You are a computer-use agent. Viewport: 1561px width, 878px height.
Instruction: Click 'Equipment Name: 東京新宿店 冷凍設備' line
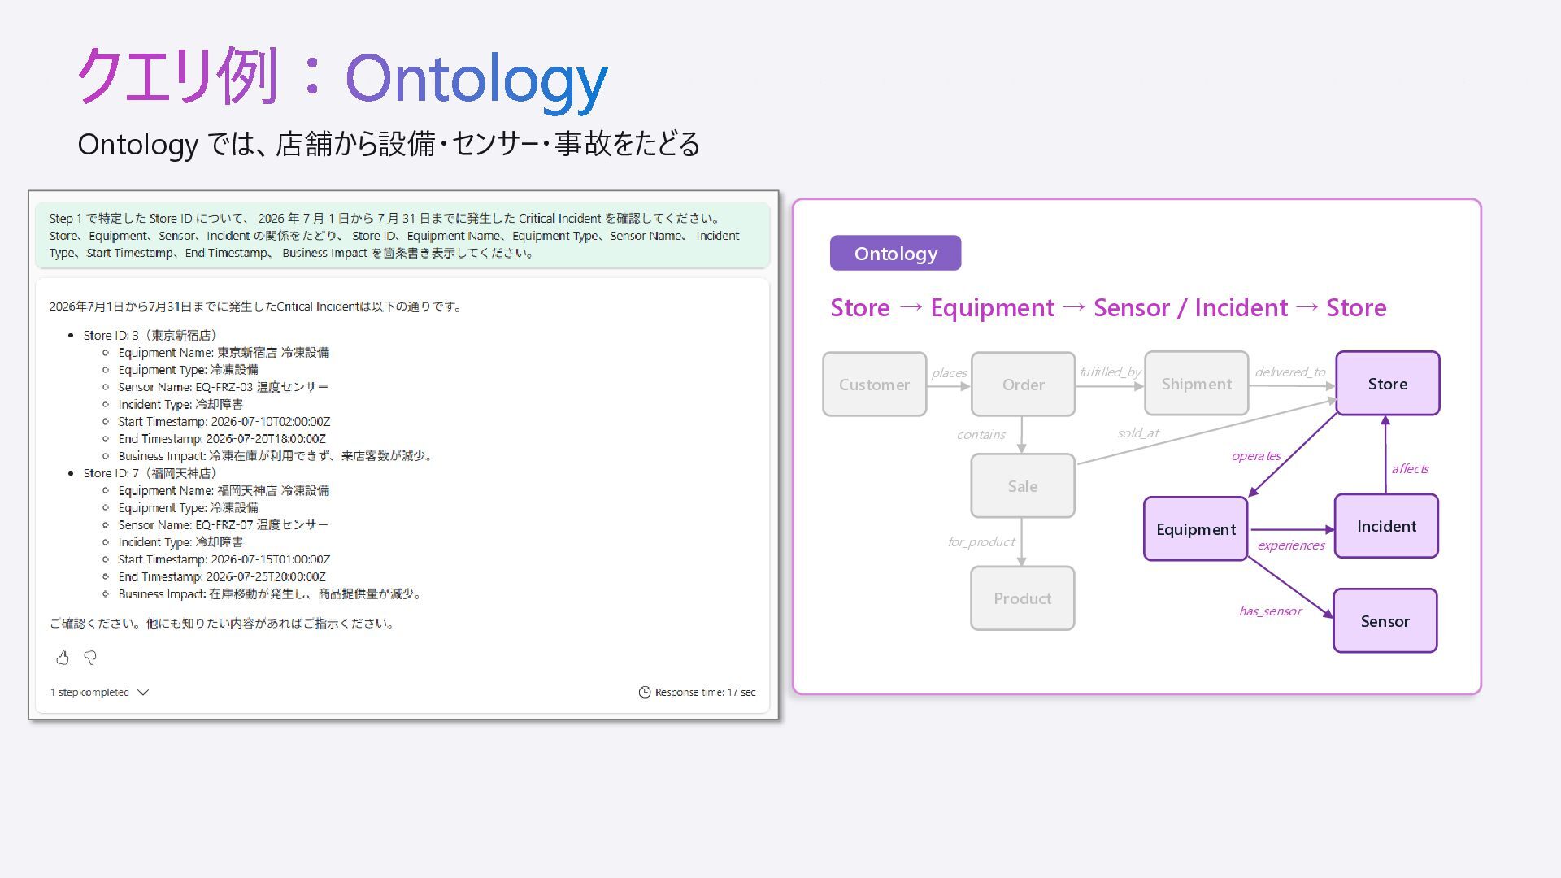point(224,352)
